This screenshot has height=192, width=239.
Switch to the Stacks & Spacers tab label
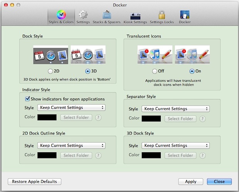point(106,22)
